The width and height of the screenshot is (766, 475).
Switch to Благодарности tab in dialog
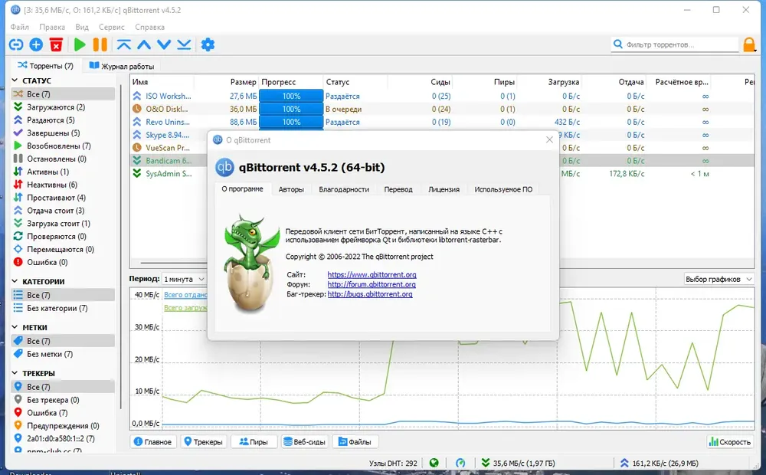[344, 189]
